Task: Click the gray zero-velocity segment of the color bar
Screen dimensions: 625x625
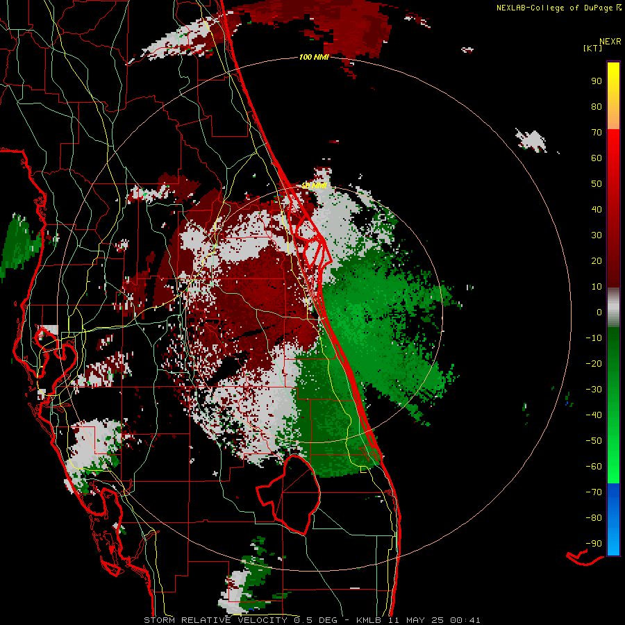Action: pyautogui.click(x=613, y=308)
